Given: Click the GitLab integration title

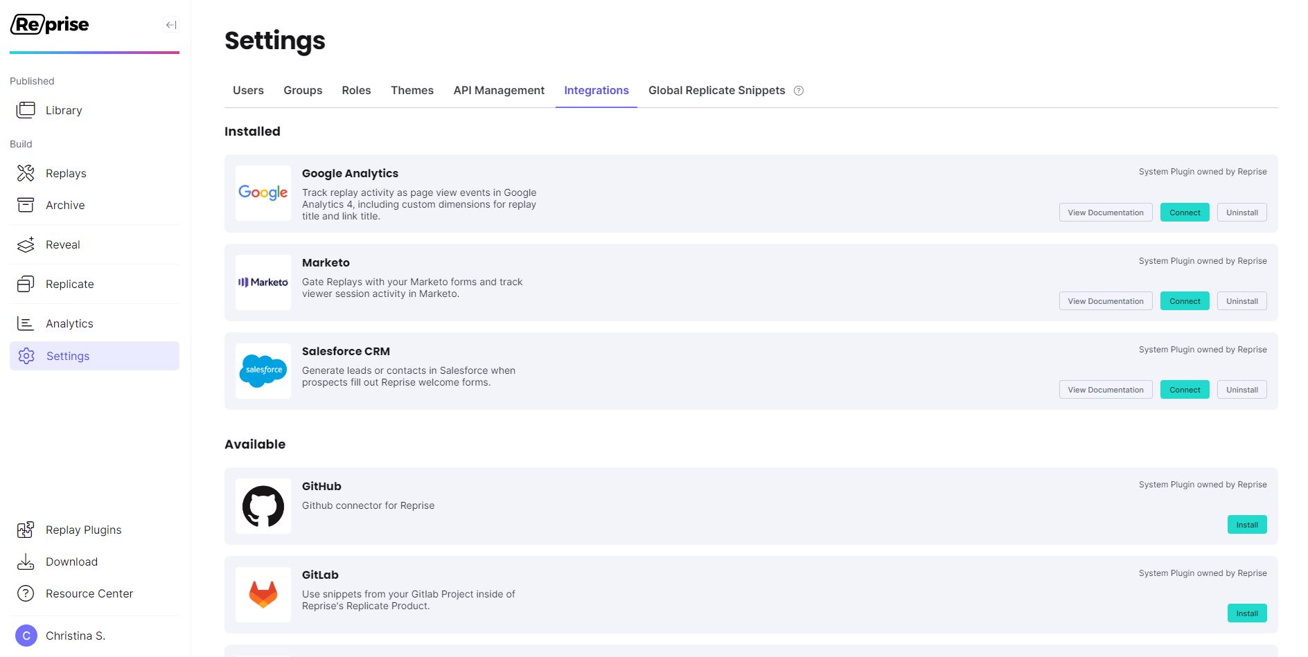Looking at the screenshot, I should tap(320, 575).
